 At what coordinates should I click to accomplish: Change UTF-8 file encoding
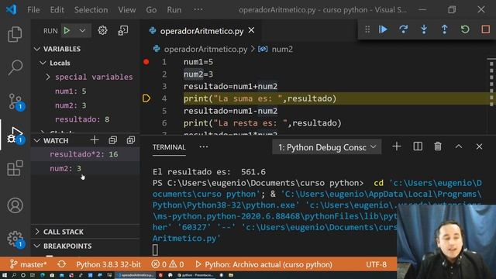coord(376,264)
